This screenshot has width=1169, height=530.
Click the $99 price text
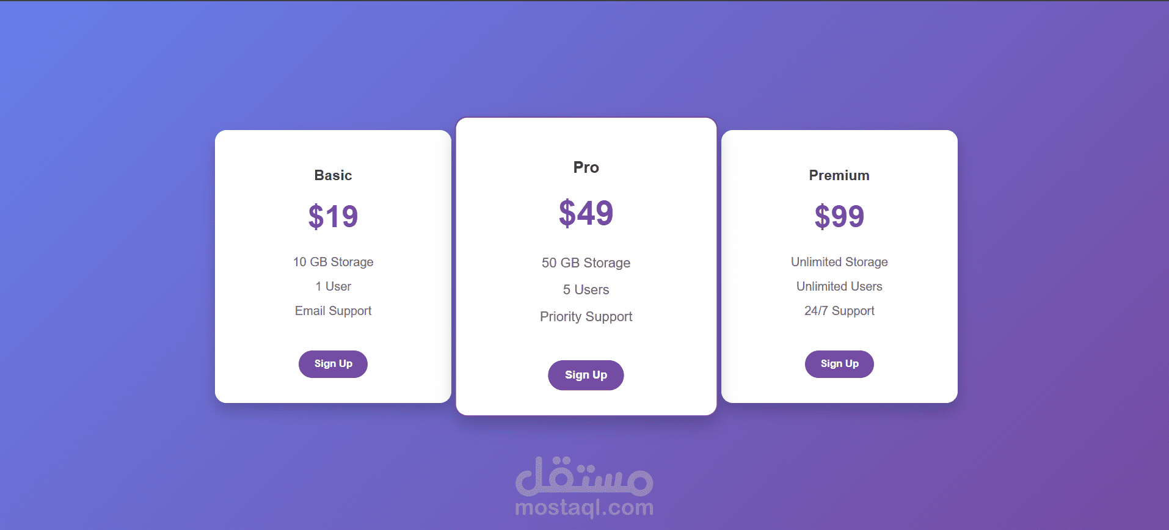click(839, 216)
